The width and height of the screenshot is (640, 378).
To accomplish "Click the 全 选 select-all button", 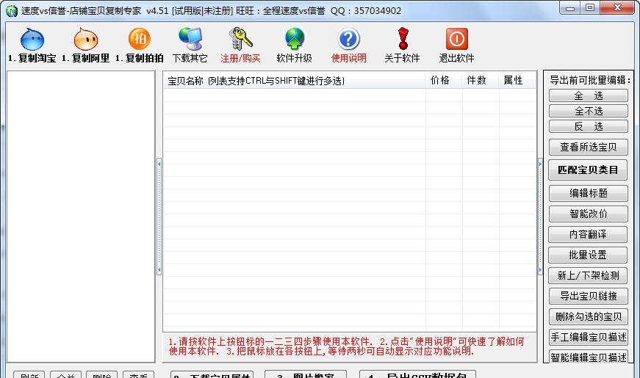I will click(x=588, y=95).
